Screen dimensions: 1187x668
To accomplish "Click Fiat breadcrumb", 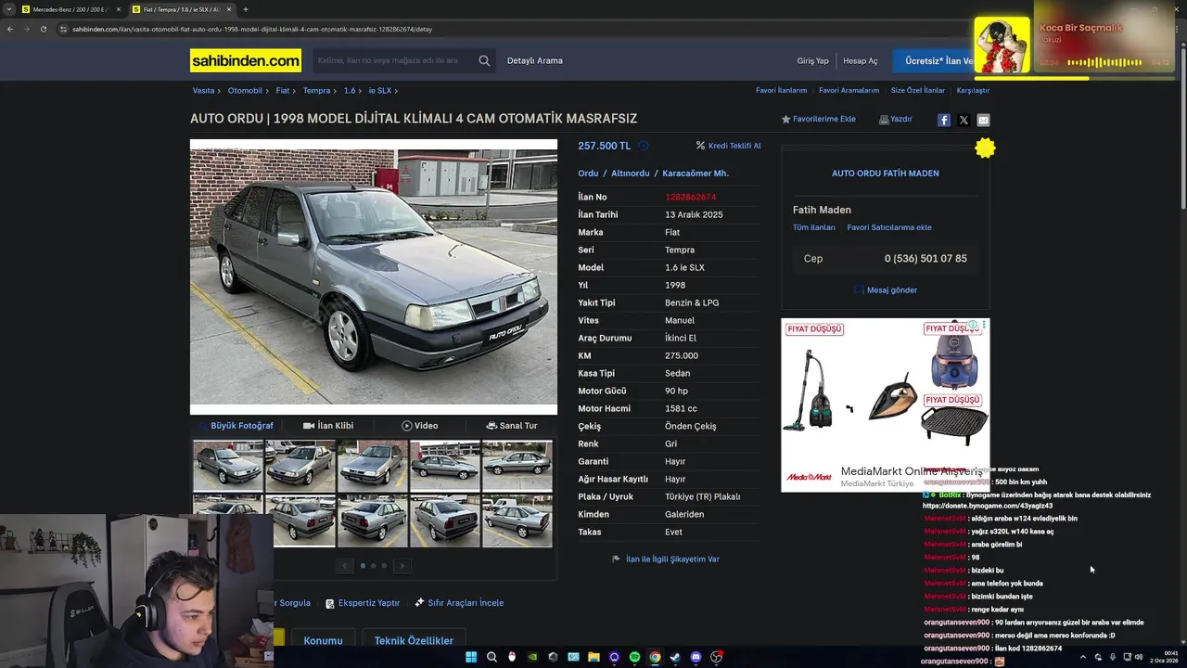I will (283, 91).
